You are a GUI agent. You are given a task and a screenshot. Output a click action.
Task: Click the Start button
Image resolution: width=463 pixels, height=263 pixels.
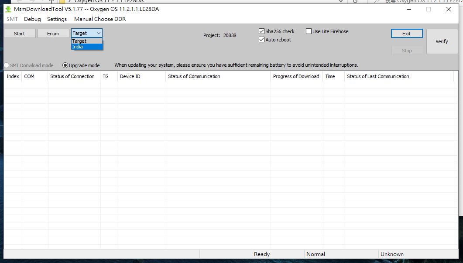click(20, 33)
